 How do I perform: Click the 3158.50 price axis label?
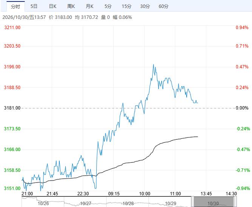12,170
